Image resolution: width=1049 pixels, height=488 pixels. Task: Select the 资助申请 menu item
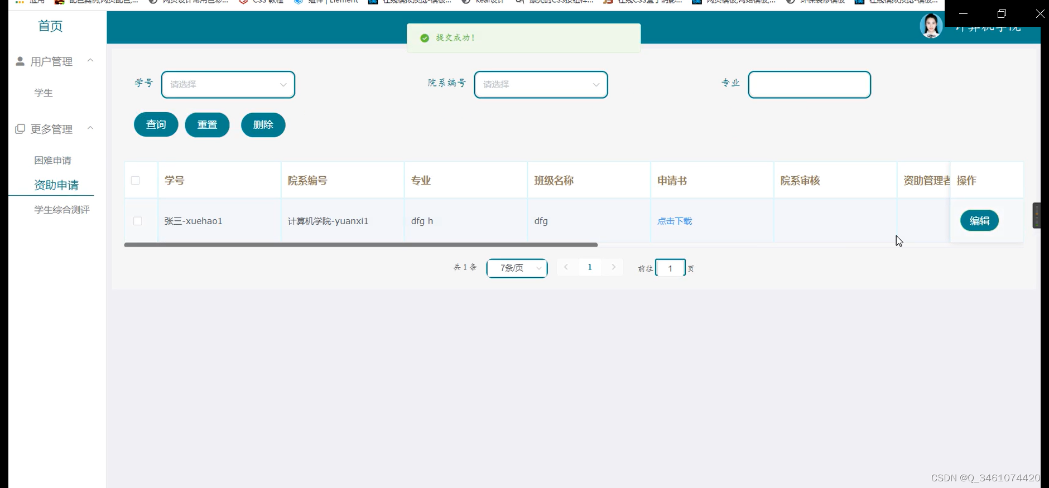(56, 185)
